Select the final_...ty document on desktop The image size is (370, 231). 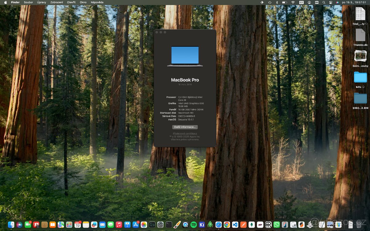[x=360, y=16]
